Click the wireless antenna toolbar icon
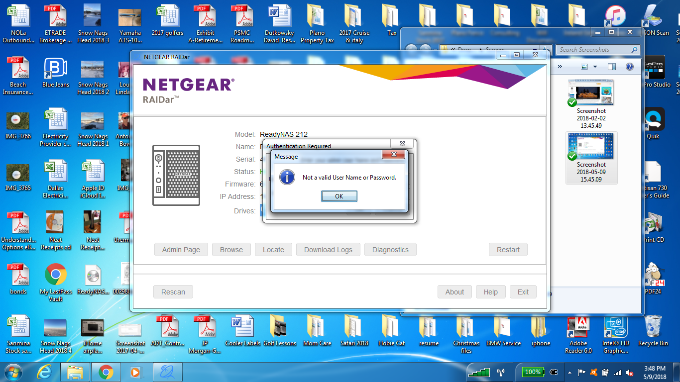 501,372
